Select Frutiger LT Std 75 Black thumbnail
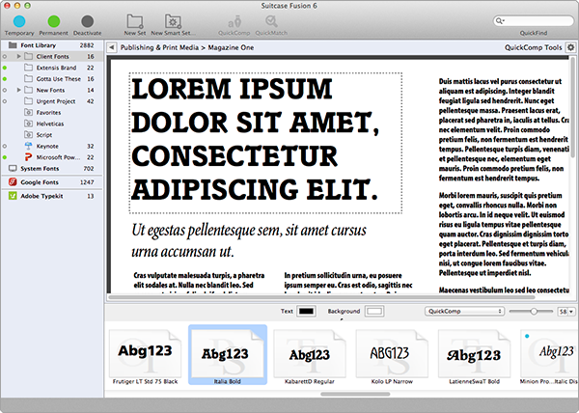Image resolution: width=579 pixels, height=413 pixels. 145,357
